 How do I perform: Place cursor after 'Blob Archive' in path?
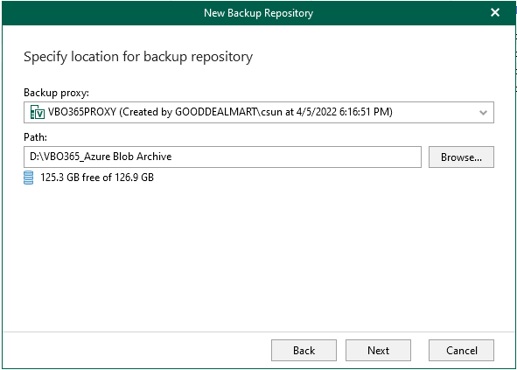172,157
